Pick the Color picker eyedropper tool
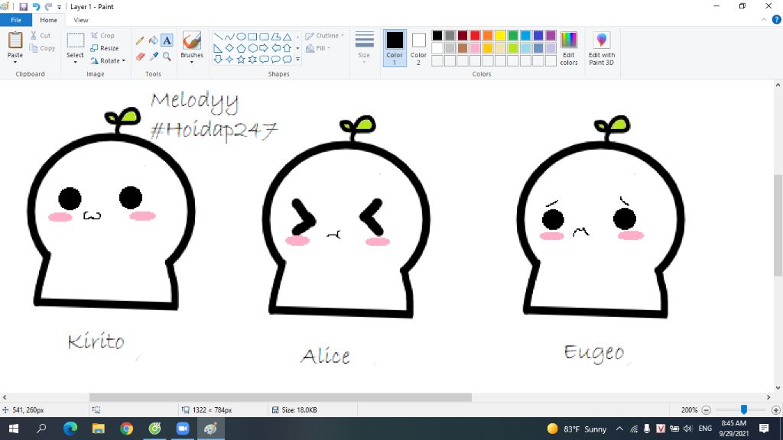This screenshot has height=440, width=783. (x=153, y=57)
